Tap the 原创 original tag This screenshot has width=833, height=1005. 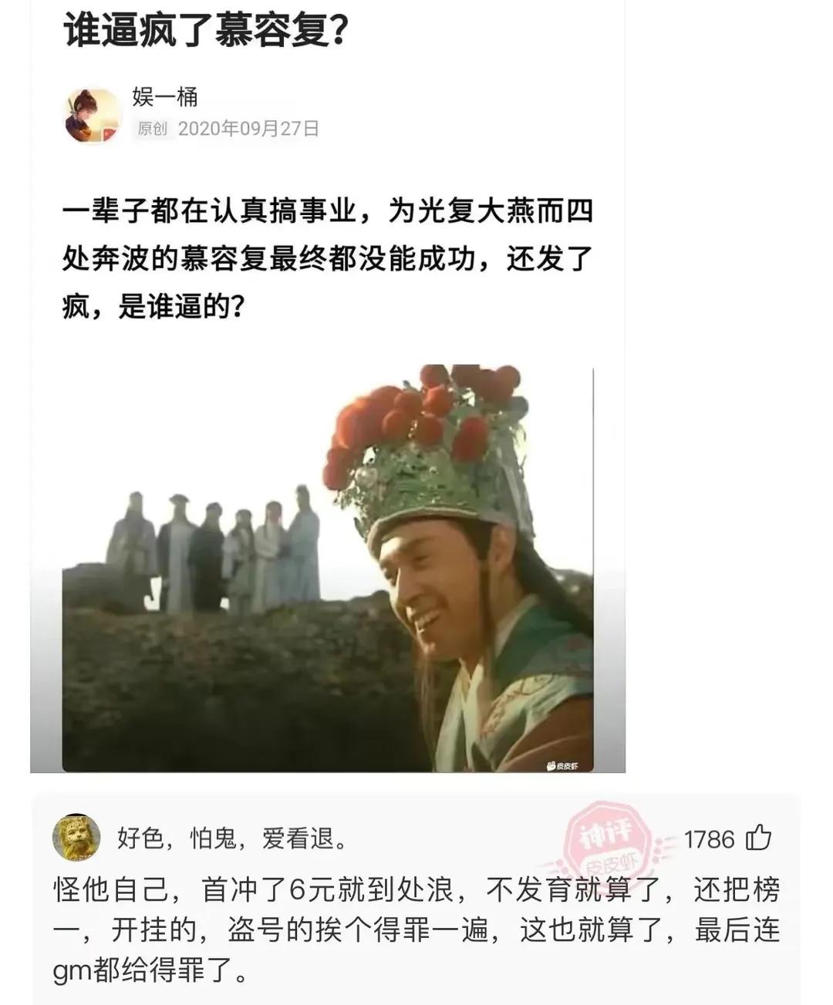pyautogui.click(x=152, y=128)
